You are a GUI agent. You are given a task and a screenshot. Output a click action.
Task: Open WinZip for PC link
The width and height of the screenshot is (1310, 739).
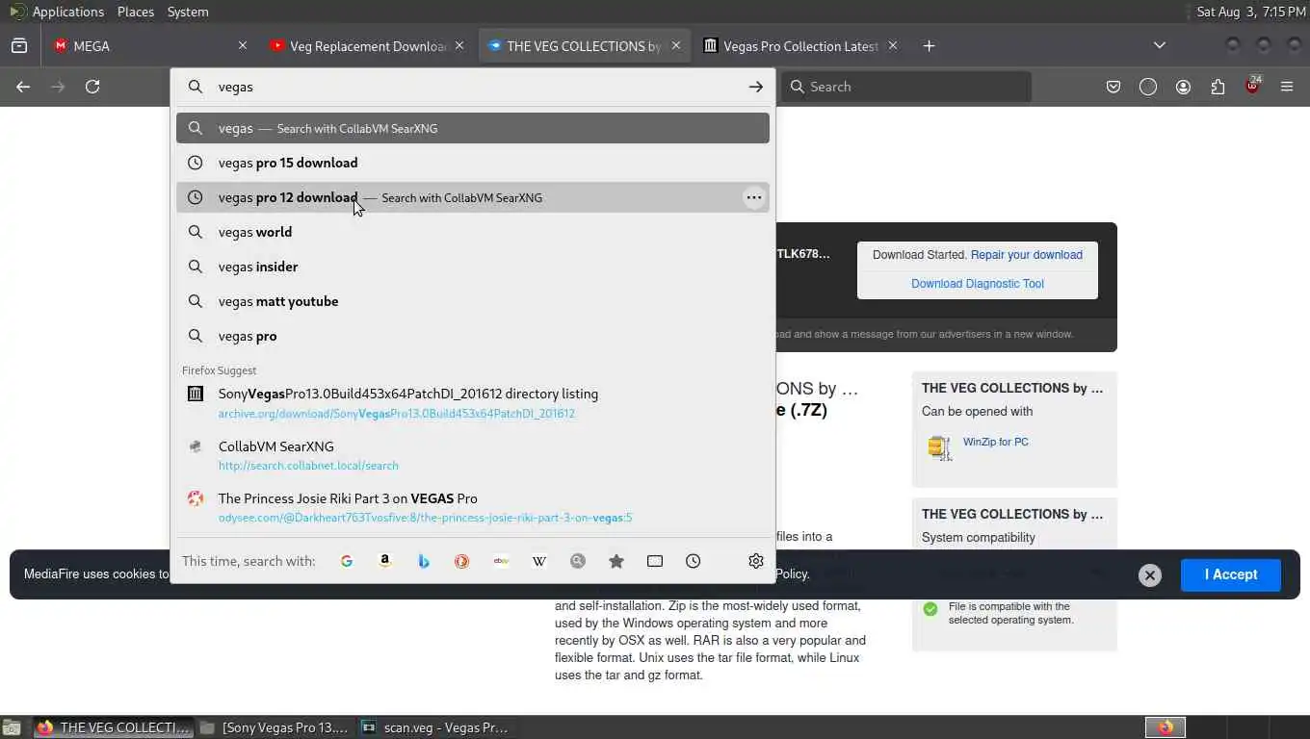996,442
